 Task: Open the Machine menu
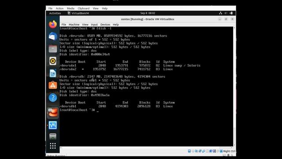(74, 25)
